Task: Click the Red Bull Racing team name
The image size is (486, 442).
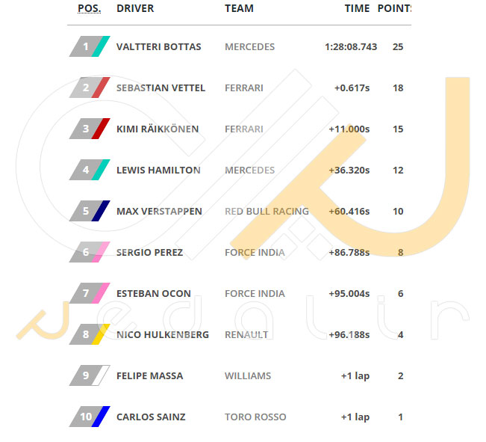Action: click(x=267, y=211)
